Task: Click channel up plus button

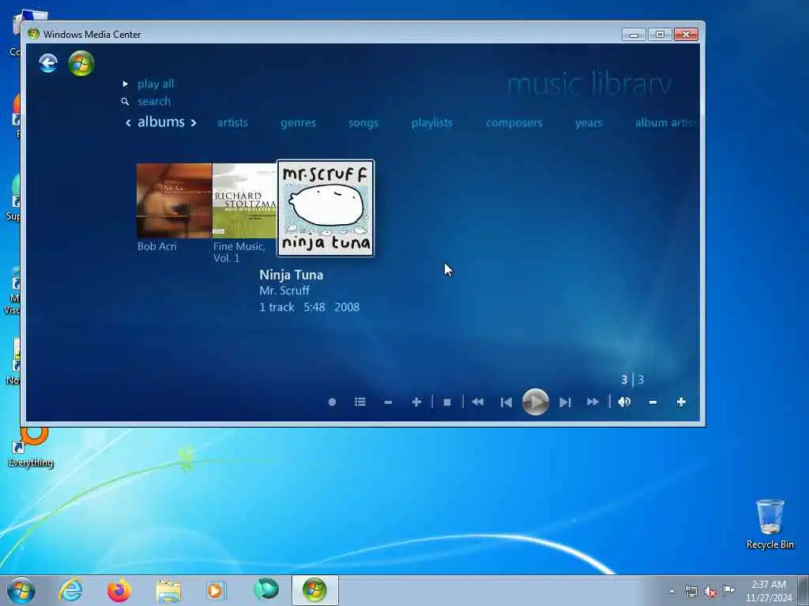Action: [416, 402]
